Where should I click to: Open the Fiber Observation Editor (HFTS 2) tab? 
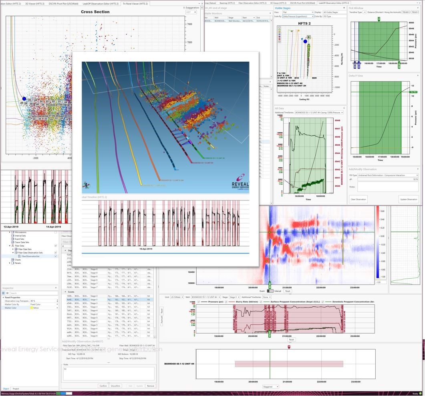coord(252,3)
